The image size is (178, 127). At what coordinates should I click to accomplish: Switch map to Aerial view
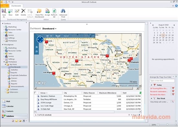tap(66, 36)
